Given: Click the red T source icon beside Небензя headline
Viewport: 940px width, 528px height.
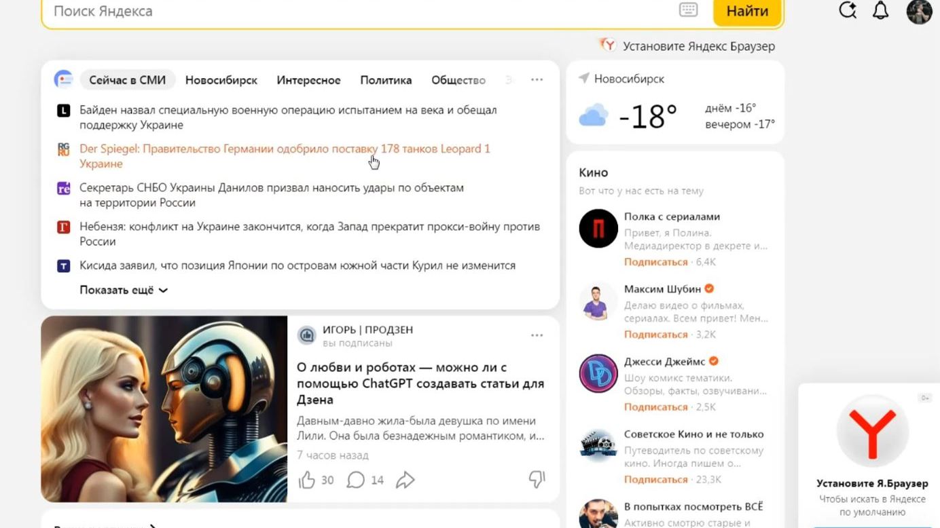Looking at the screenshot, I should pos(63,227).
